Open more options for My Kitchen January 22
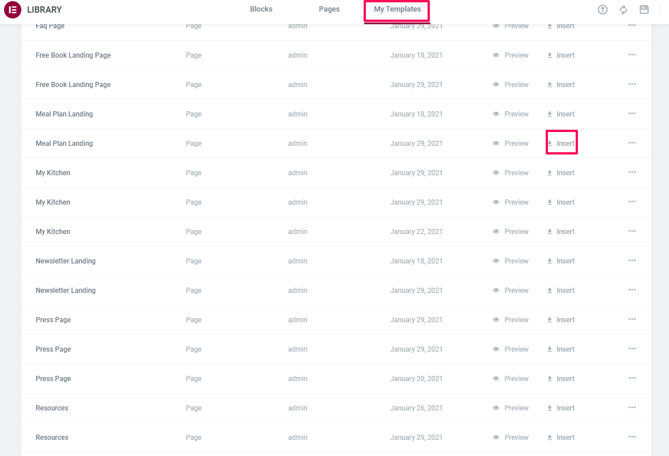Viewport: 669px width, 456px height. pyautogui.click(x=632, y=231)
